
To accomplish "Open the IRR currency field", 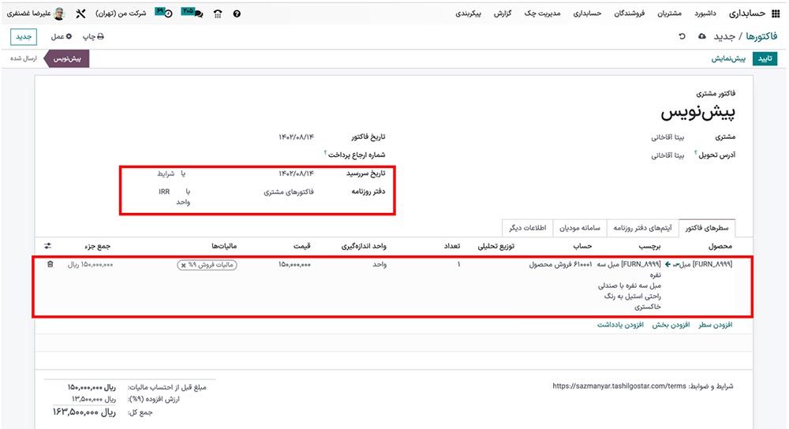I will pyautogui.click(x=164, y=192).
